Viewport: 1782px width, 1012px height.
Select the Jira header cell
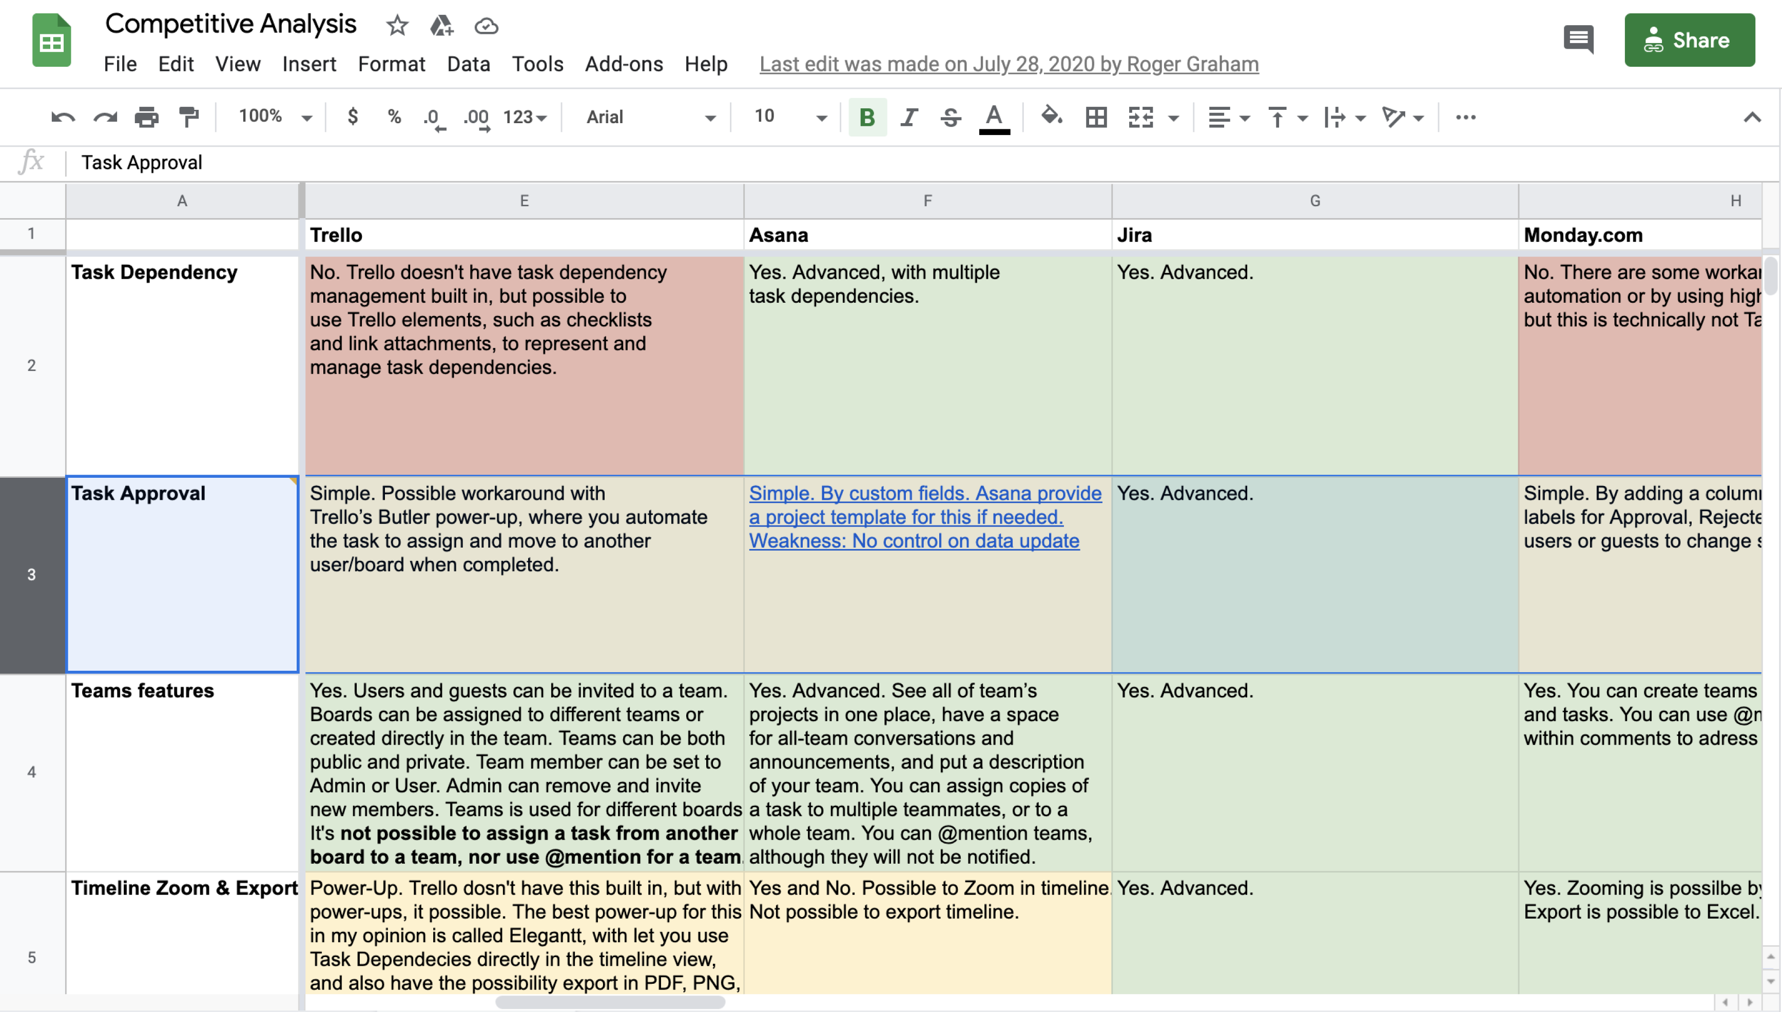(x=1314, y=235)
